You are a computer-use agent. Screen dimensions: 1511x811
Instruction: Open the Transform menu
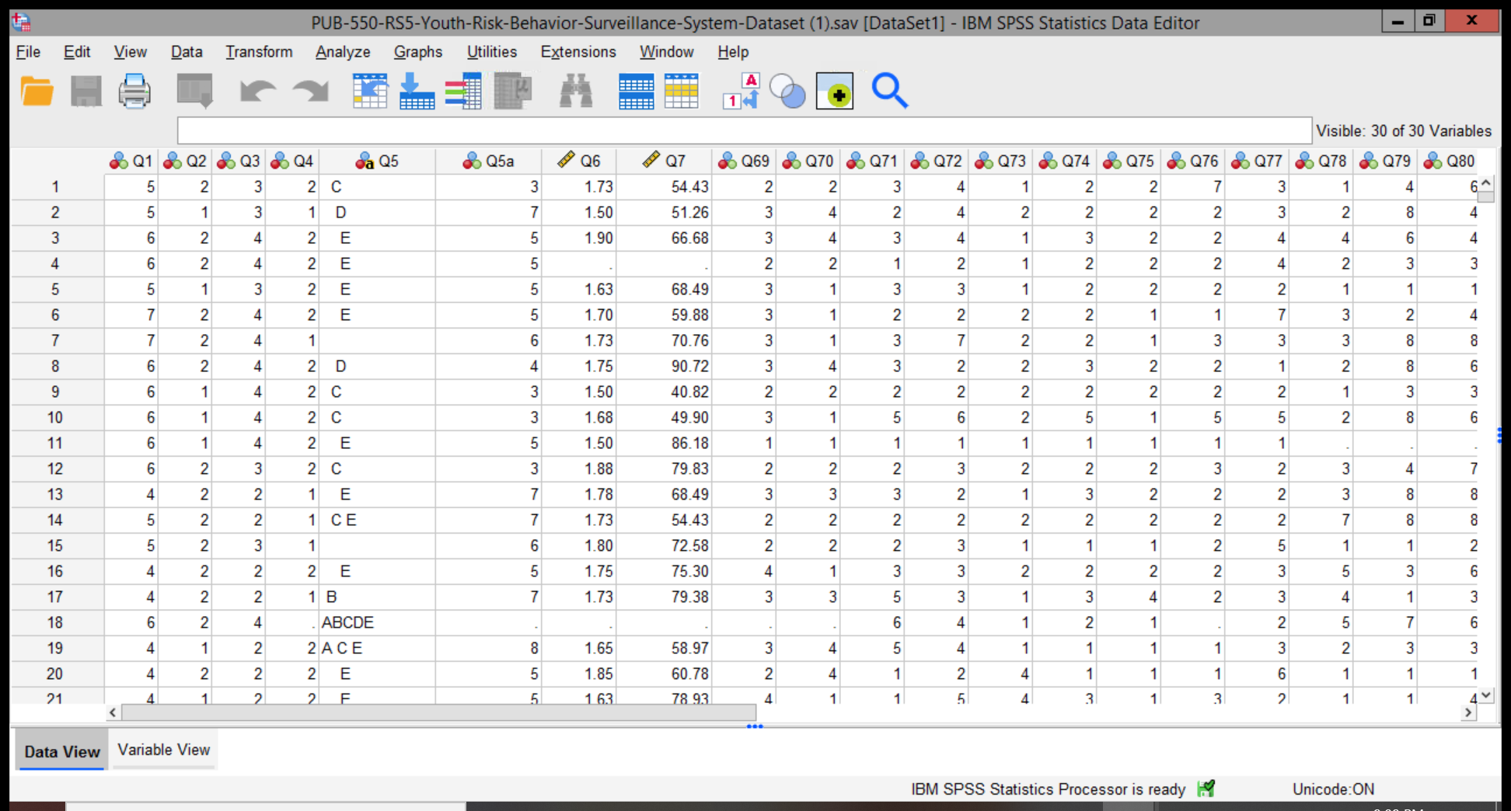point(259,52)
